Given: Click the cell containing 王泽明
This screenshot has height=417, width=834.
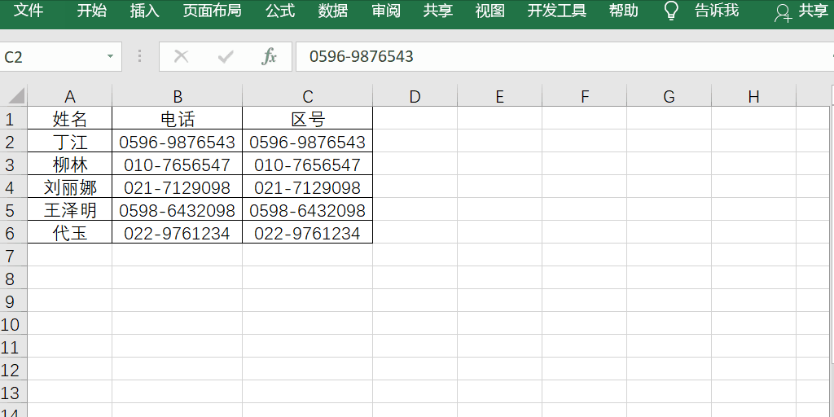Looking at the screenshot, I should pos(70,209).
